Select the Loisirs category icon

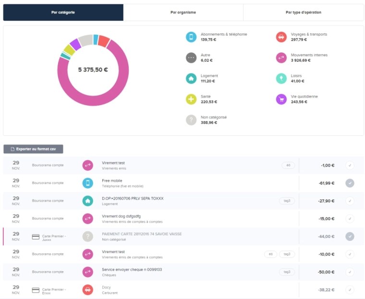[281, 78]
